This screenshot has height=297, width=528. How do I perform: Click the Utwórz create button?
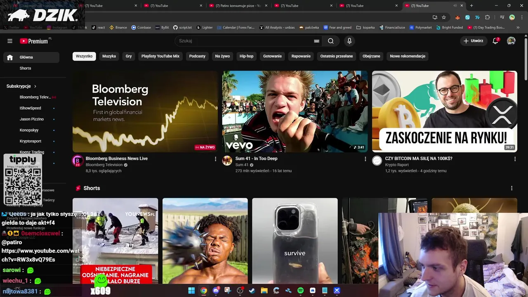tap(473, 41)
